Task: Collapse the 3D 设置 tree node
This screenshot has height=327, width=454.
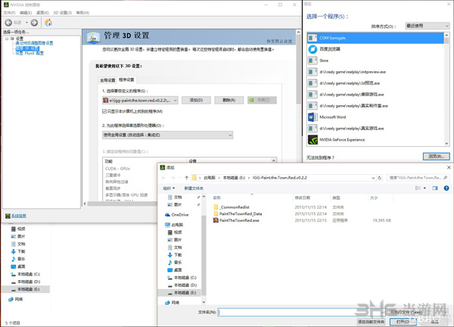Action: tap(7, 39)
